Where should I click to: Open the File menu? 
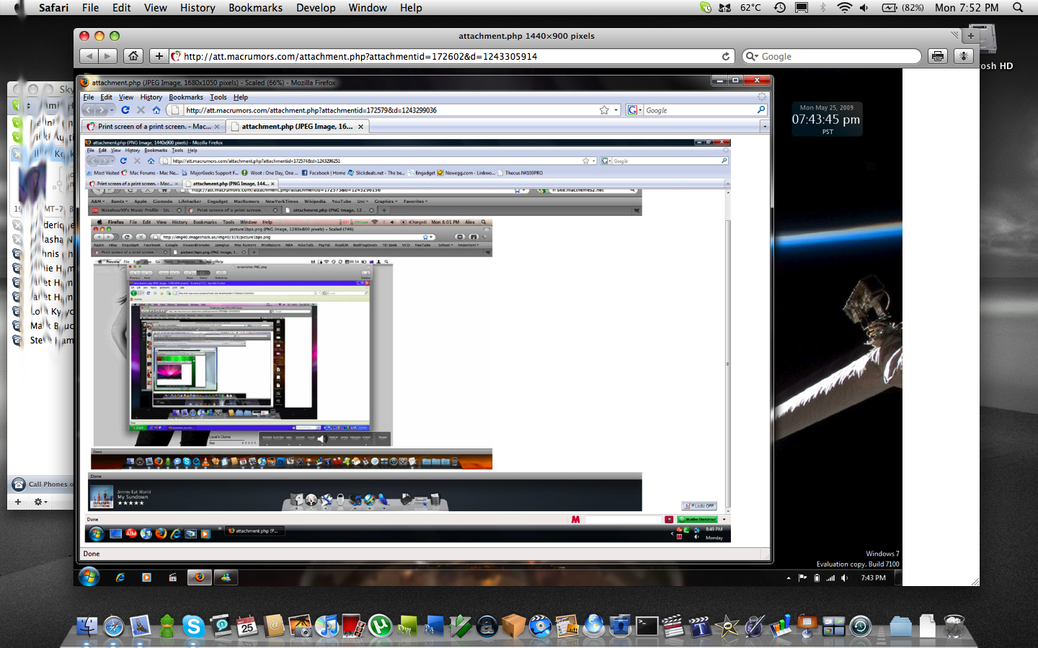coord(91,8)
